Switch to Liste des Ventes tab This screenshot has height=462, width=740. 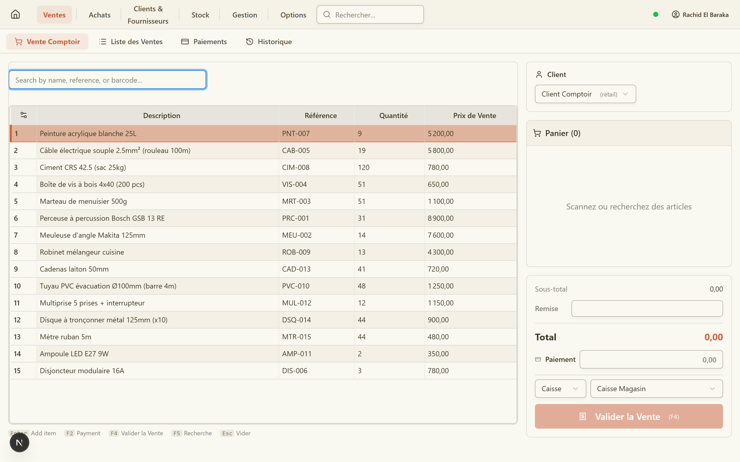[131, 42]
